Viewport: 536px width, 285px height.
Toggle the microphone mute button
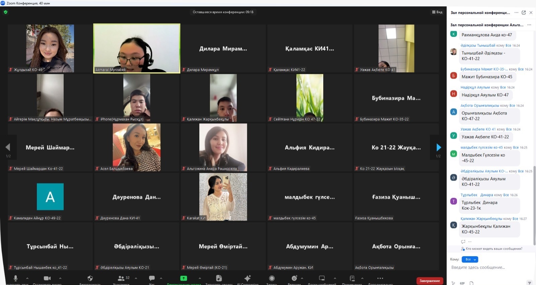pyautogui.click(x=15, y=278)
